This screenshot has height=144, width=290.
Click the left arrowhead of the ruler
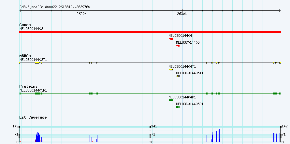pyautogui.click(x=20, y=11)
